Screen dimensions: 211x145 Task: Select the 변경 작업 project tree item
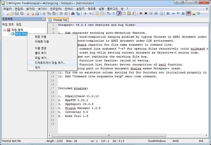coord(21,34)
